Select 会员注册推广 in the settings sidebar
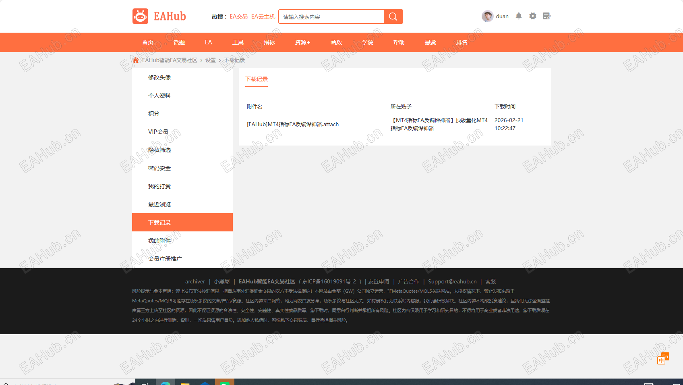 182,259
